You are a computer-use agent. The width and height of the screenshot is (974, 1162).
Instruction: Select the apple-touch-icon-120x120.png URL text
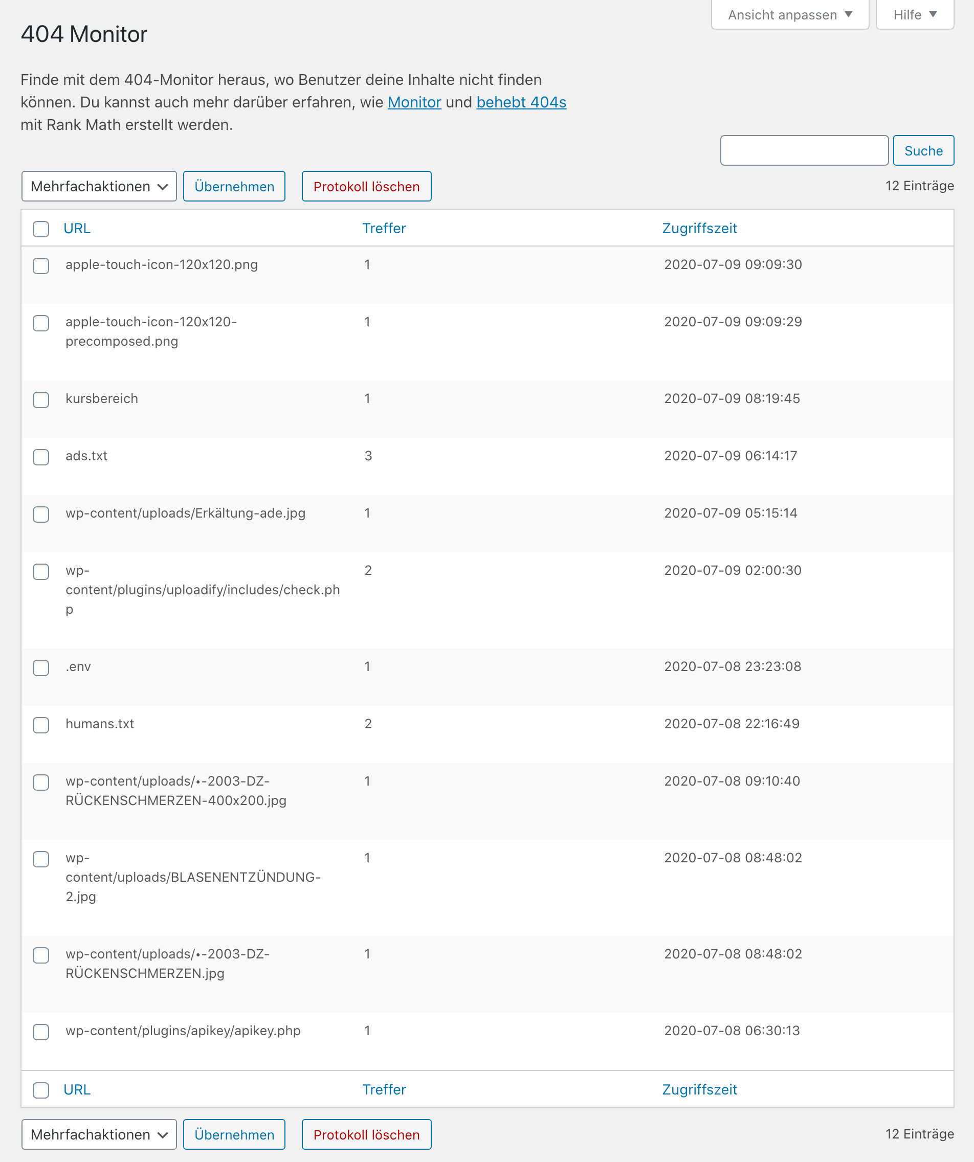coord(162,264)
